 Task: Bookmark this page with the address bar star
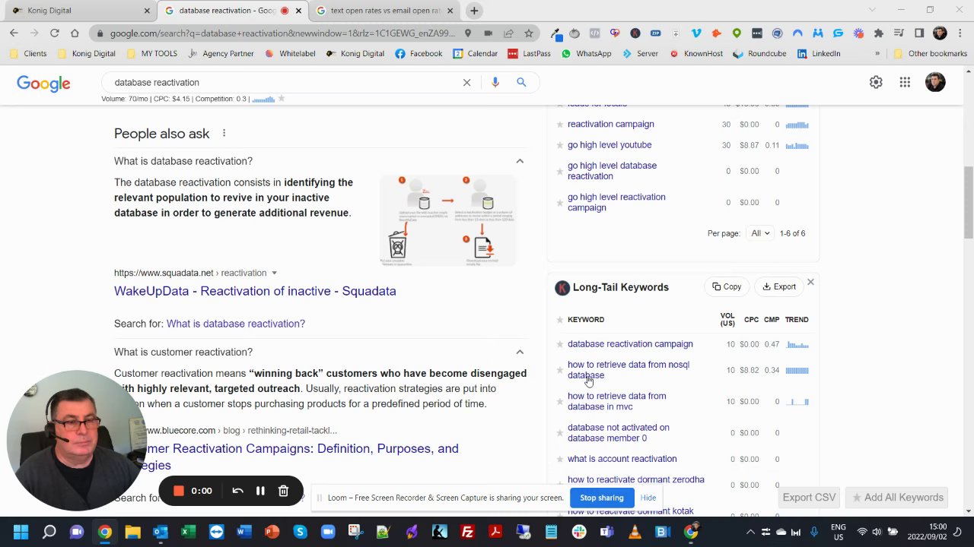coord(528,33)
